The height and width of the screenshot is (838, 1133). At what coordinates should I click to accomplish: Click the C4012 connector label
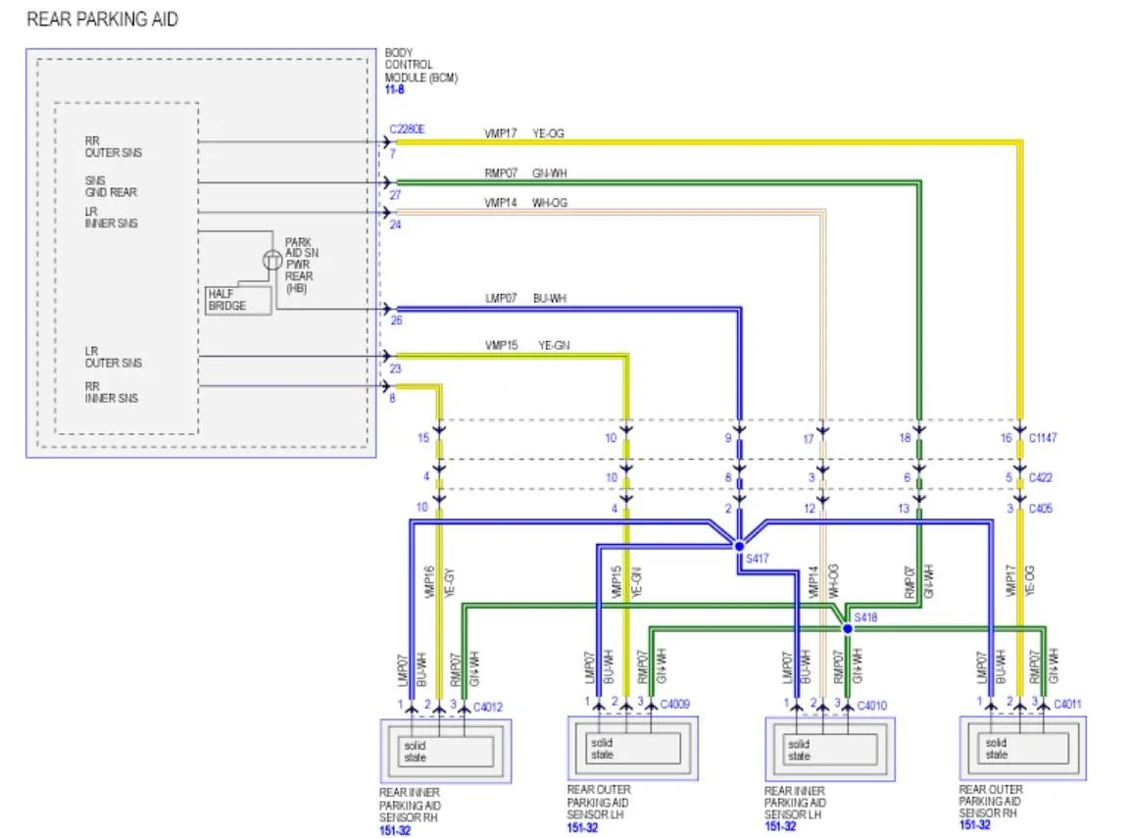488,707
